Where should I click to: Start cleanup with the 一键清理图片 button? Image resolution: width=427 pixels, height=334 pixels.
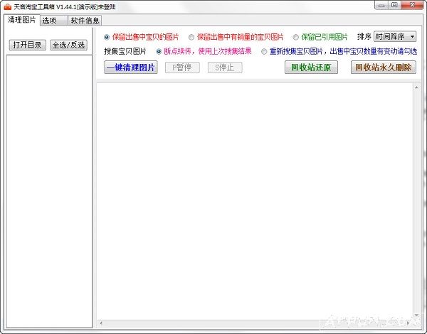130,68
